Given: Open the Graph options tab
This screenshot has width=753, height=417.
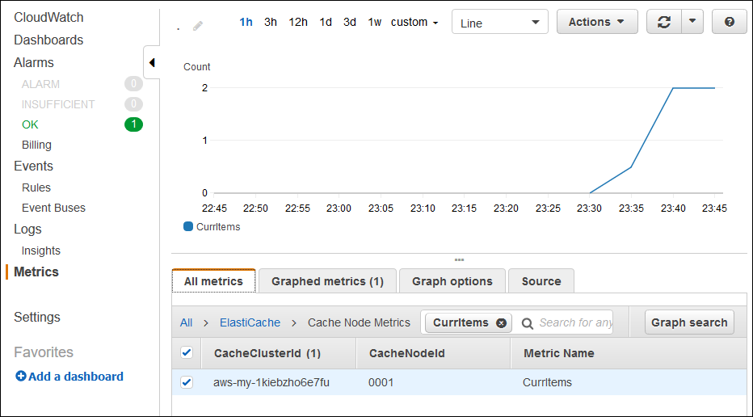Looking at the screenshot, I should click(452, 281).
